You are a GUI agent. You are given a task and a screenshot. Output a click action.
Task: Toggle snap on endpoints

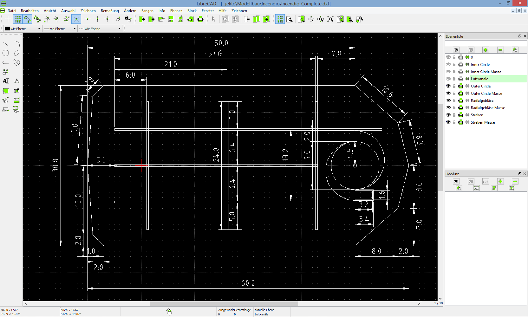[x=27, y=19]
